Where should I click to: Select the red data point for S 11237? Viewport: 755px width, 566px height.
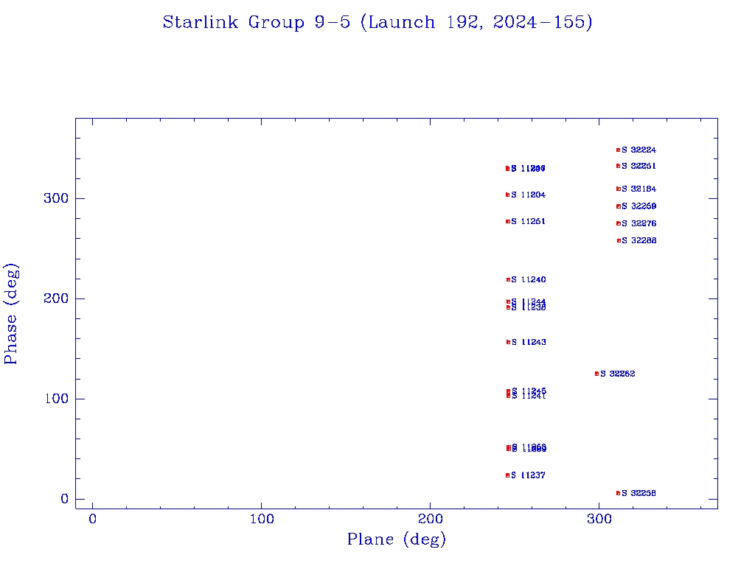click(507, 475)
